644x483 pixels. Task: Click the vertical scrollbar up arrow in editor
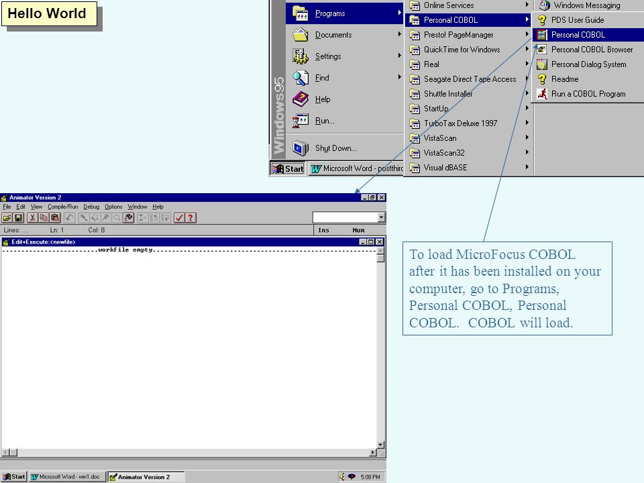click(381, 250)
